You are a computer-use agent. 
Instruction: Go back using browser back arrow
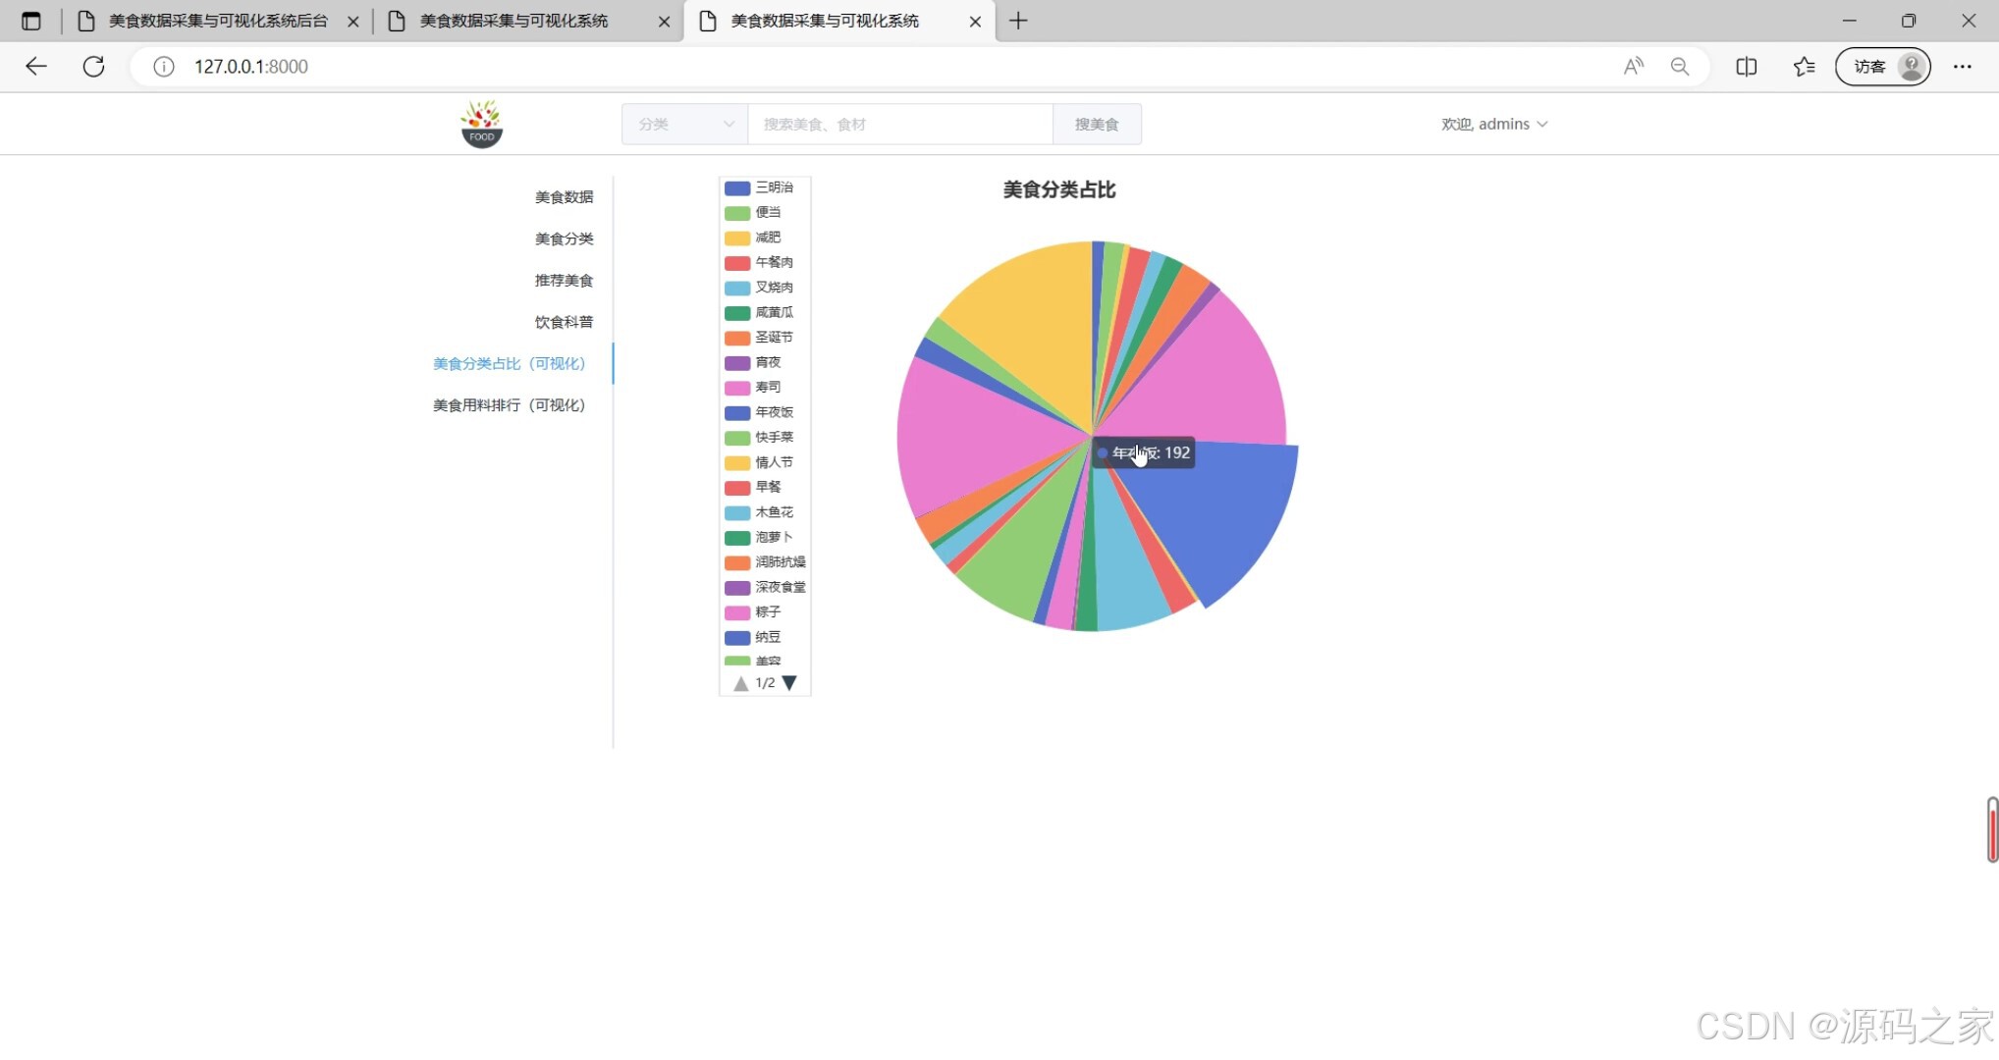click(x=36, y=67)
